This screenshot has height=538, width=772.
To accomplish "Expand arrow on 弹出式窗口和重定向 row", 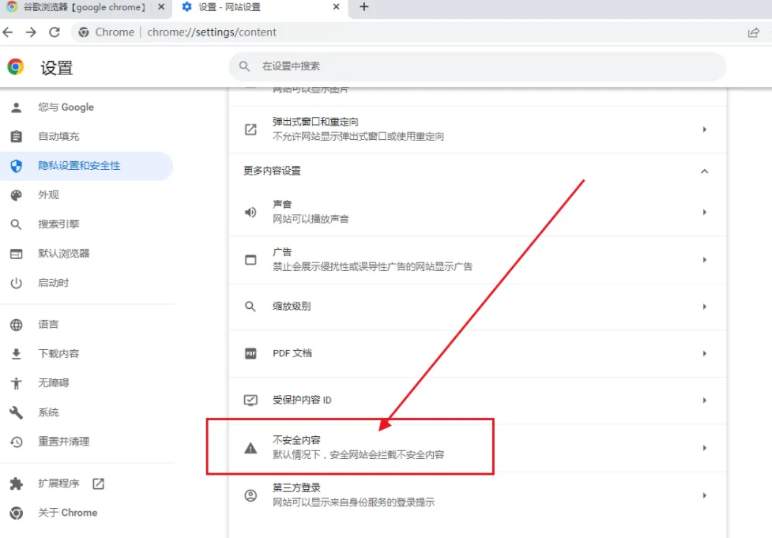I will (705, 130).
